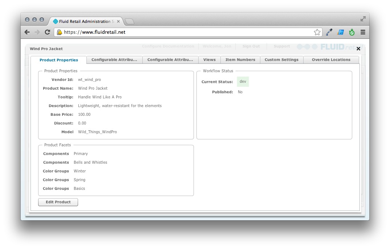Click the Sign Out link
This screenshot has height=249, width=390.
pyautogui.click(x=251, y=46)
